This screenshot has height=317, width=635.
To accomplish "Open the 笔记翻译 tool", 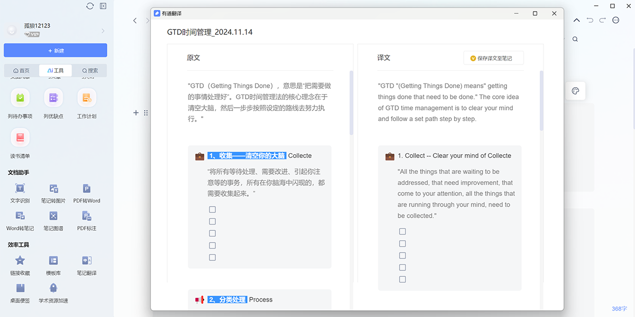I will click(87, 261).
